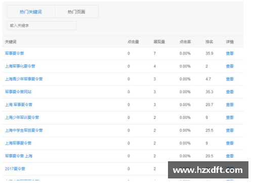The width and height of the screenshot is (253, 183).
Task: Select click count 0 in 2017夏令营 row
Action: [129, 169]
